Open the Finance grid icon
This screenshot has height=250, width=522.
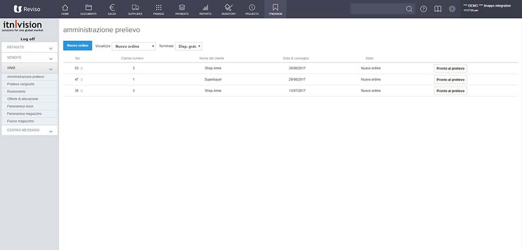(158, 9)
